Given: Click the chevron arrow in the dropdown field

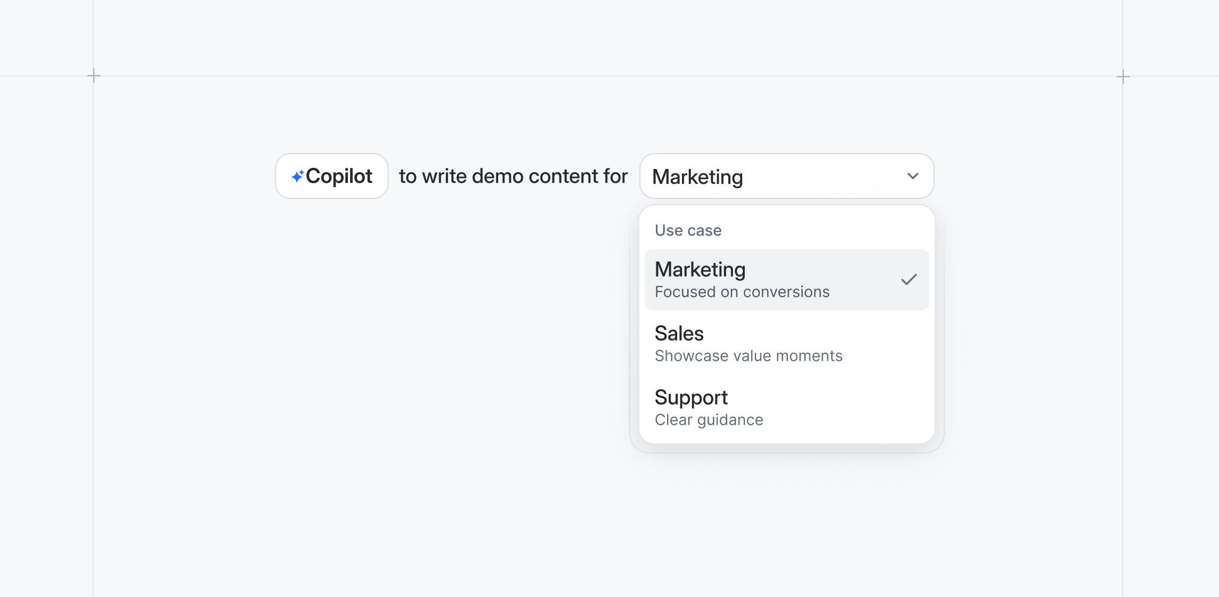Looking at the screenshot, I should point(913,176).
